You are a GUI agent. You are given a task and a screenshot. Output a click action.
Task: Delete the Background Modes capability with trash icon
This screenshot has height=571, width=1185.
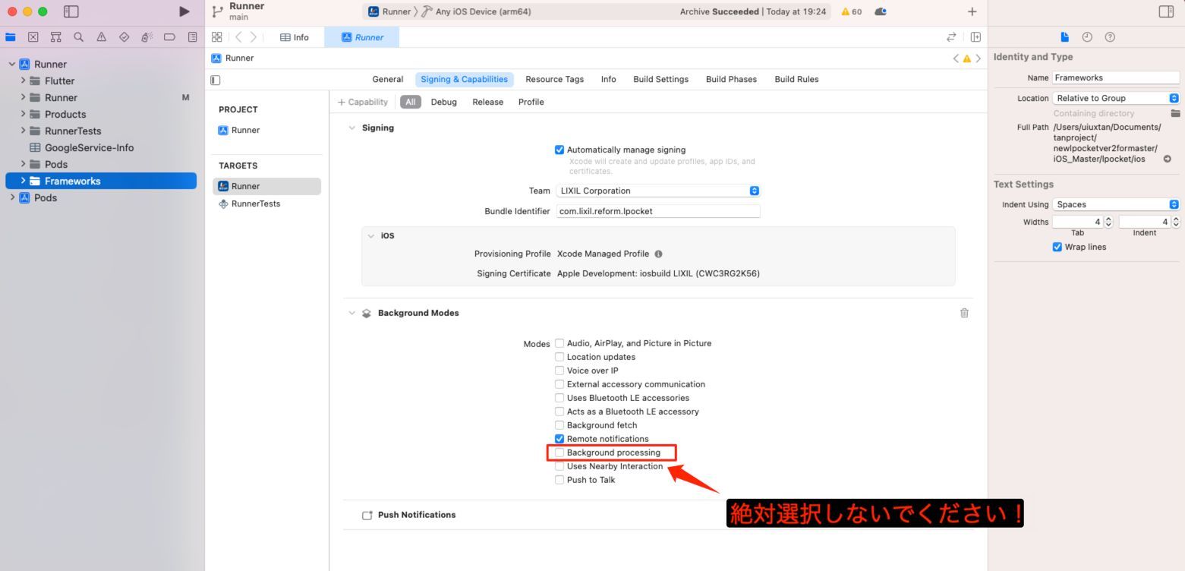[x=964, y=313]
